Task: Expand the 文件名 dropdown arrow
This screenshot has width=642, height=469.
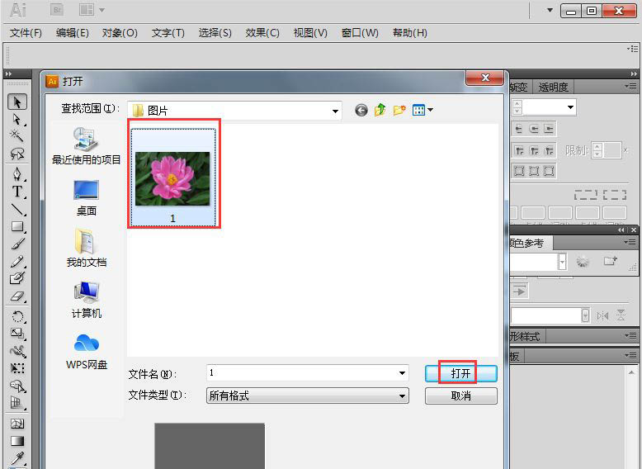Action: point(402,372)
